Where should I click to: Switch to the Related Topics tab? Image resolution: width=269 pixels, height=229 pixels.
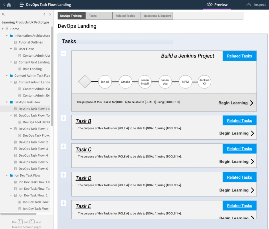(126, 16)
